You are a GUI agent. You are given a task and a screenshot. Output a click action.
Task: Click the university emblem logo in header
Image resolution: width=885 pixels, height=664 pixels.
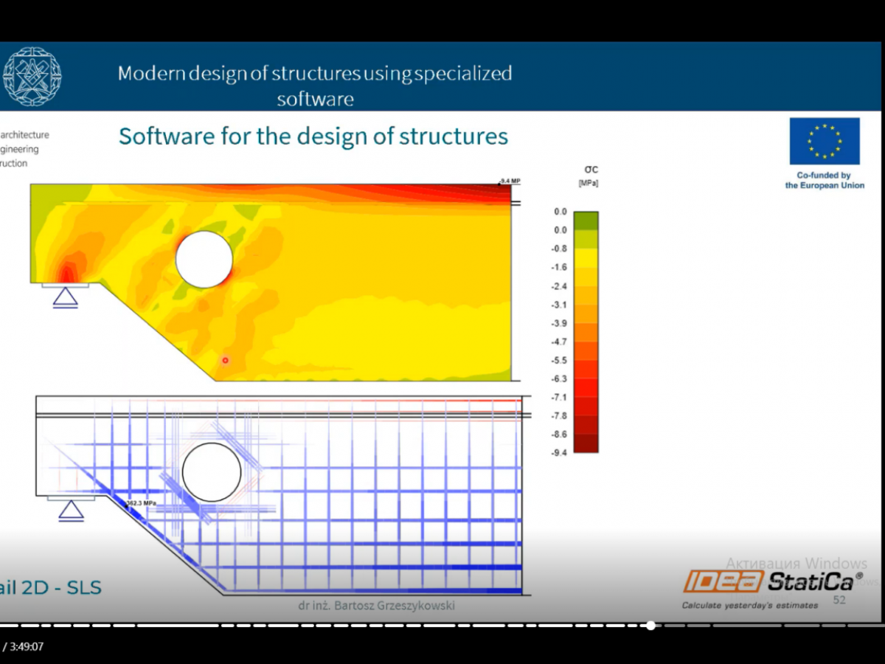pyautogui.click(x=32, y=77)
